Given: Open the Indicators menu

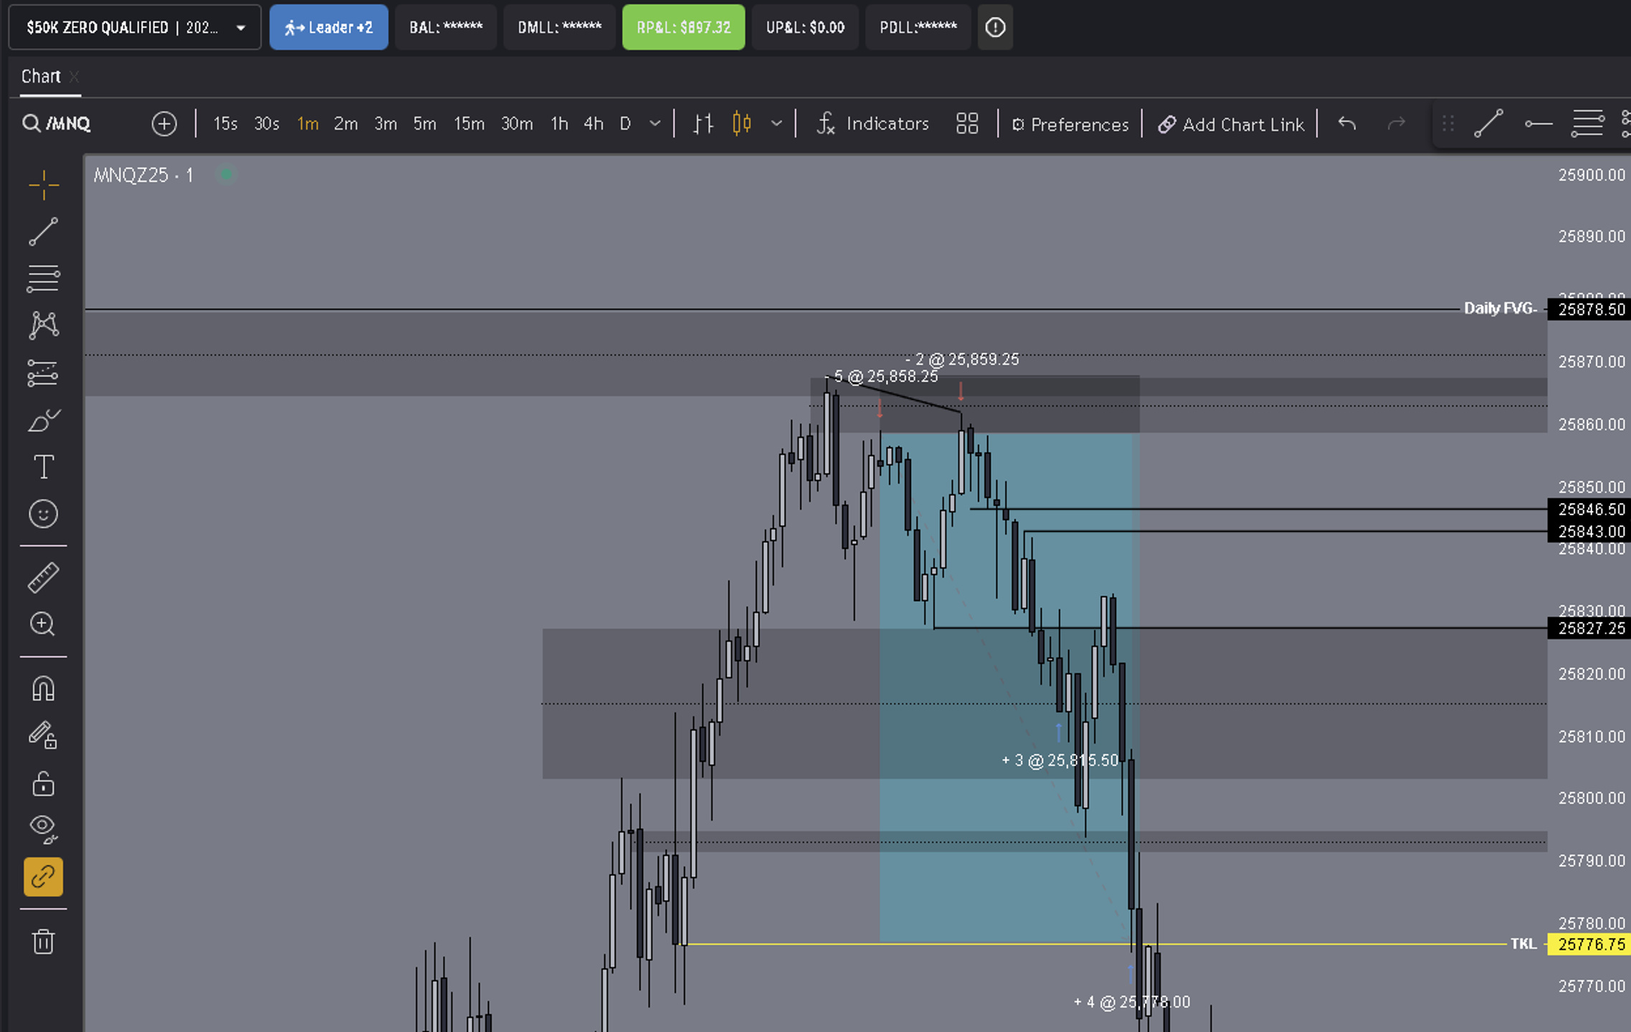Looking at the screenshot, I should 872,124.
